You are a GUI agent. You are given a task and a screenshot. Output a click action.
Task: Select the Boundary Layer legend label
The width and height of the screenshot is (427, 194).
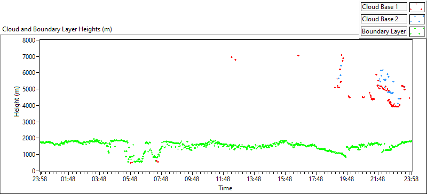pyautogui.click(x=384, y=31)
